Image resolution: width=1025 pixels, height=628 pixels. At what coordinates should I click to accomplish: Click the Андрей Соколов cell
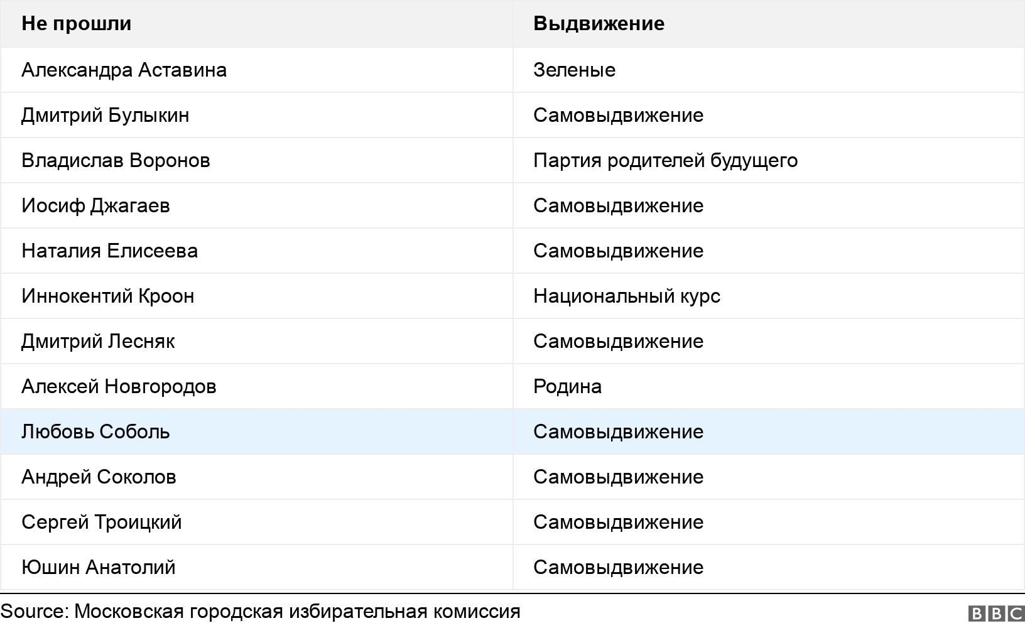(99, 477)
